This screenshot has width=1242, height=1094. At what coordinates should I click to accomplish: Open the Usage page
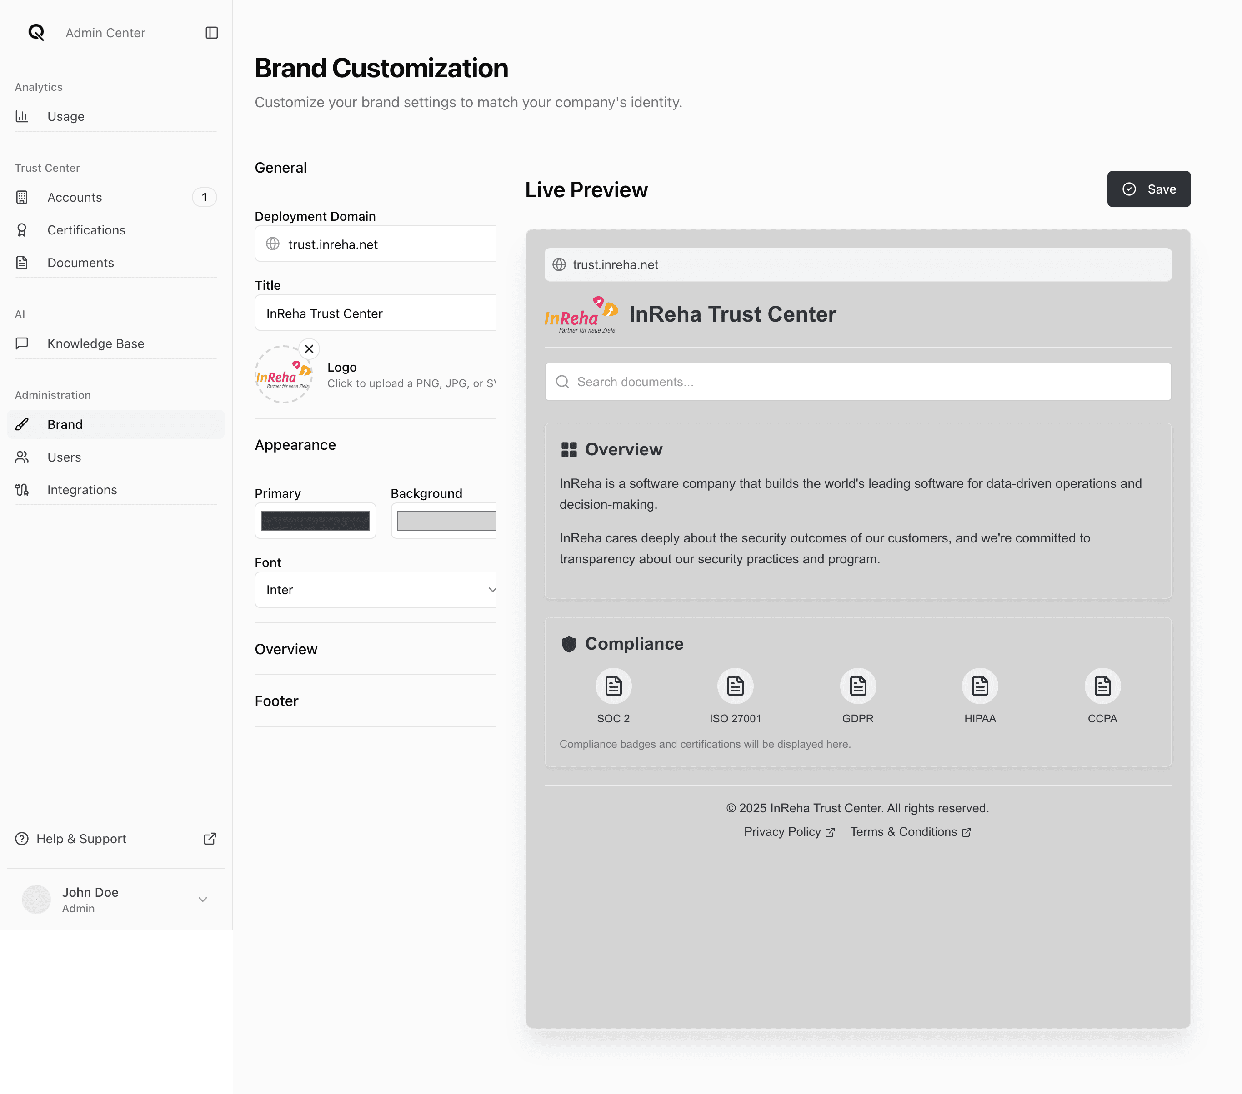click(x=116, y=116)
